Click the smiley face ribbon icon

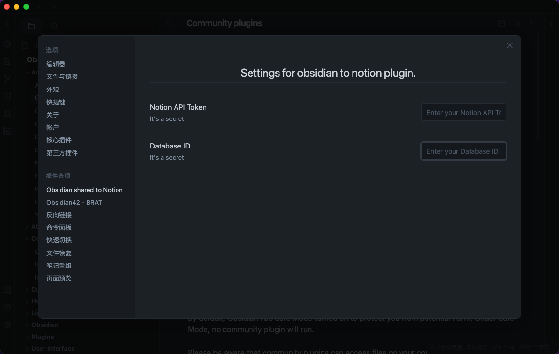[x=7, y=44]
